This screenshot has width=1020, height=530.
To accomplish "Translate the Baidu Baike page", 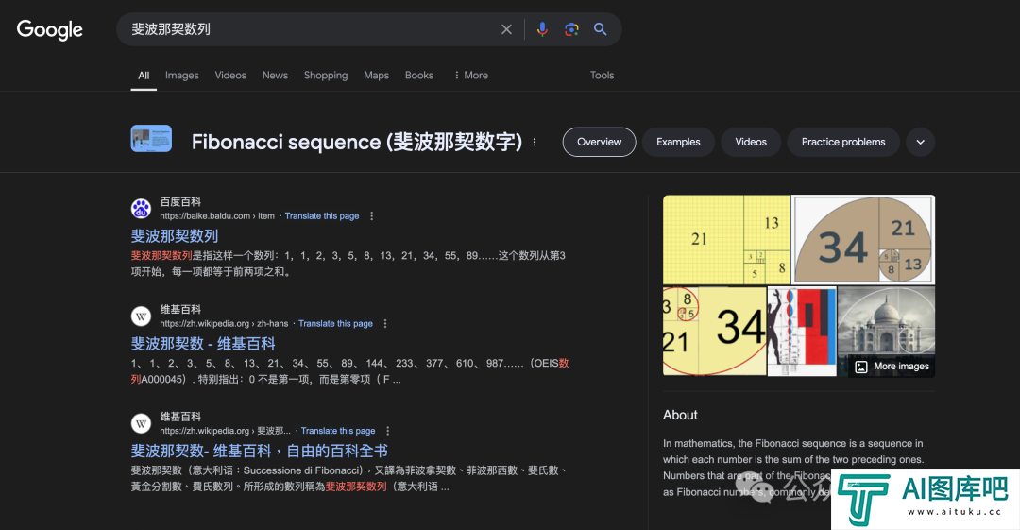I will (x=322, y=216).
